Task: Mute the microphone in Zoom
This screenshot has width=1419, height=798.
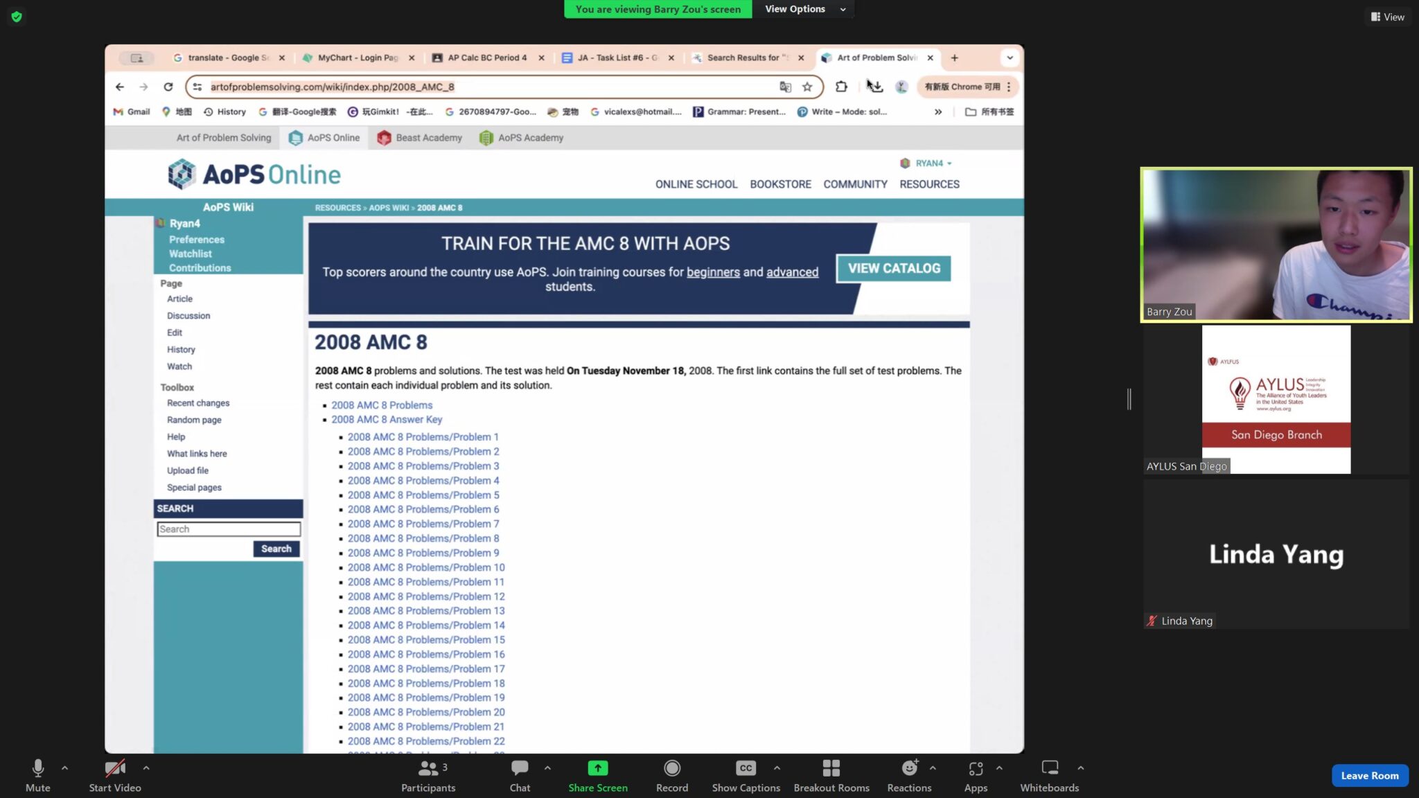Action: coord(37,775)
